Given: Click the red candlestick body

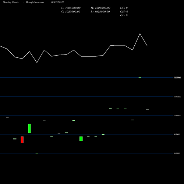Looking at the screenshot, I should 22,140.
